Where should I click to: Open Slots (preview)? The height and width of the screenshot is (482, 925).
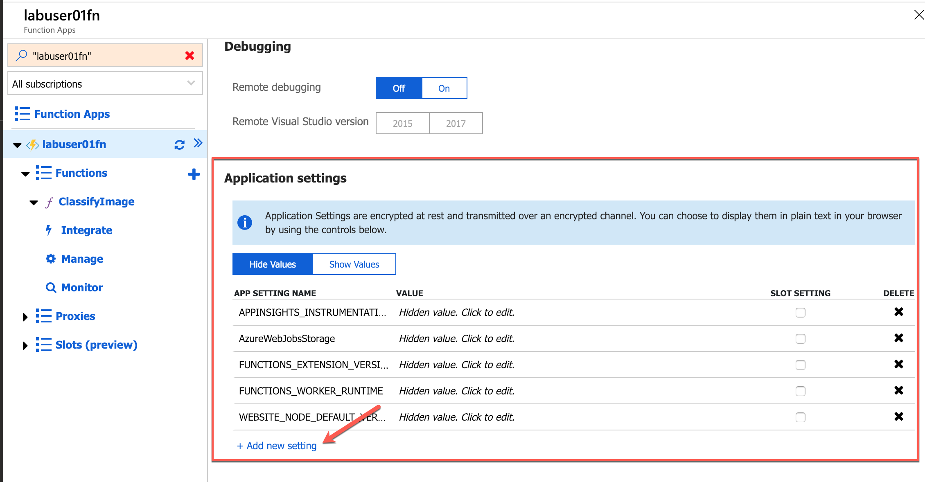point(97,345)
